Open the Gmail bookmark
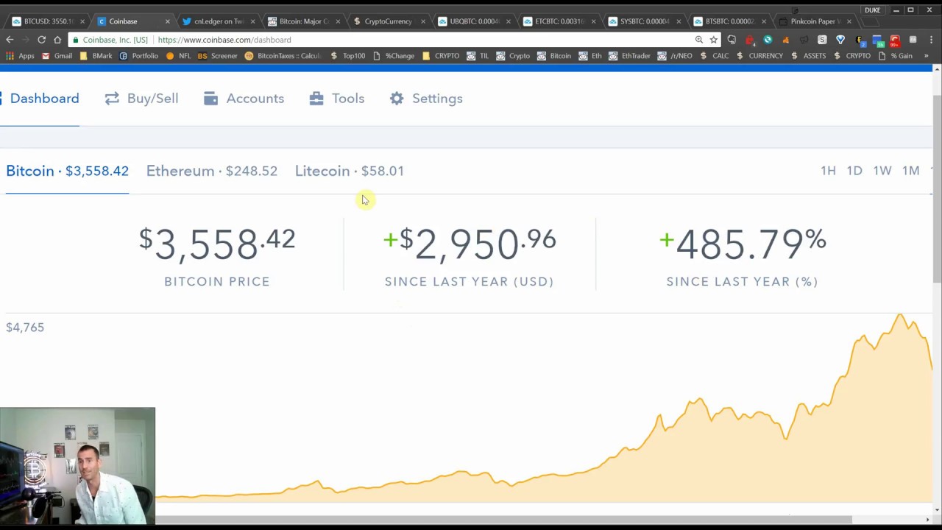Screen dimensions: 942x530 [57, 56]
